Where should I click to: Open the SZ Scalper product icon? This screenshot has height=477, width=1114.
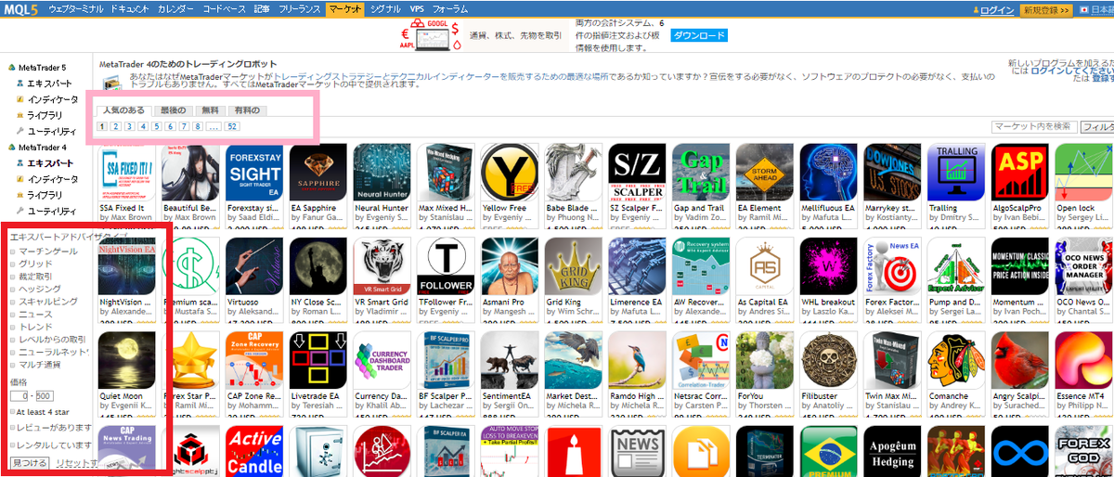coord(638,173)
